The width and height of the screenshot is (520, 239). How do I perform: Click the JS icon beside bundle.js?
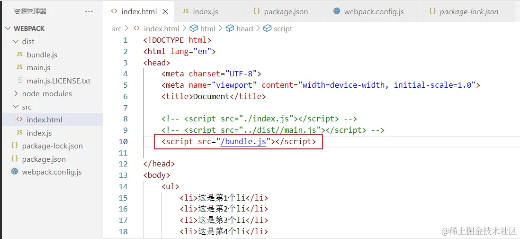(x=19, y=54)
